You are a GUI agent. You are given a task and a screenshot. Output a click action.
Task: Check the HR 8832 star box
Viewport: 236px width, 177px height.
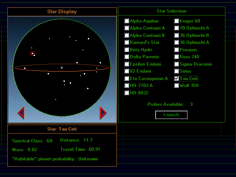click(x=127, y=93)
